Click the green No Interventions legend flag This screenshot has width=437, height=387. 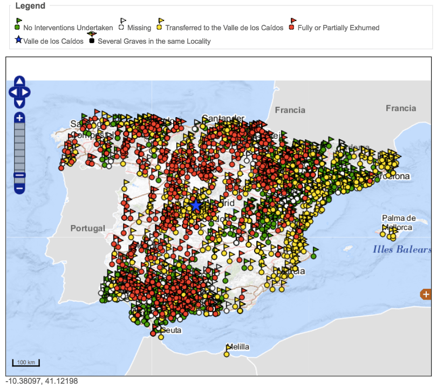[18, 24]
